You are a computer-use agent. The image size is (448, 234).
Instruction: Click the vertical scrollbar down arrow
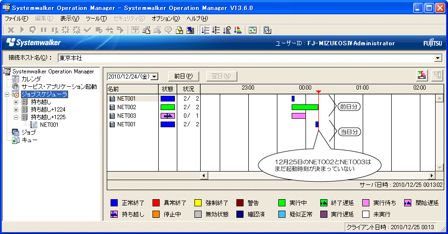[439, 167]
